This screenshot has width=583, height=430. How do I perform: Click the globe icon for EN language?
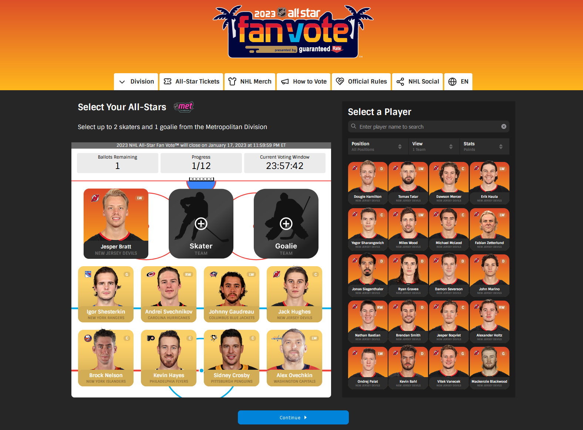tap(452, 82)
